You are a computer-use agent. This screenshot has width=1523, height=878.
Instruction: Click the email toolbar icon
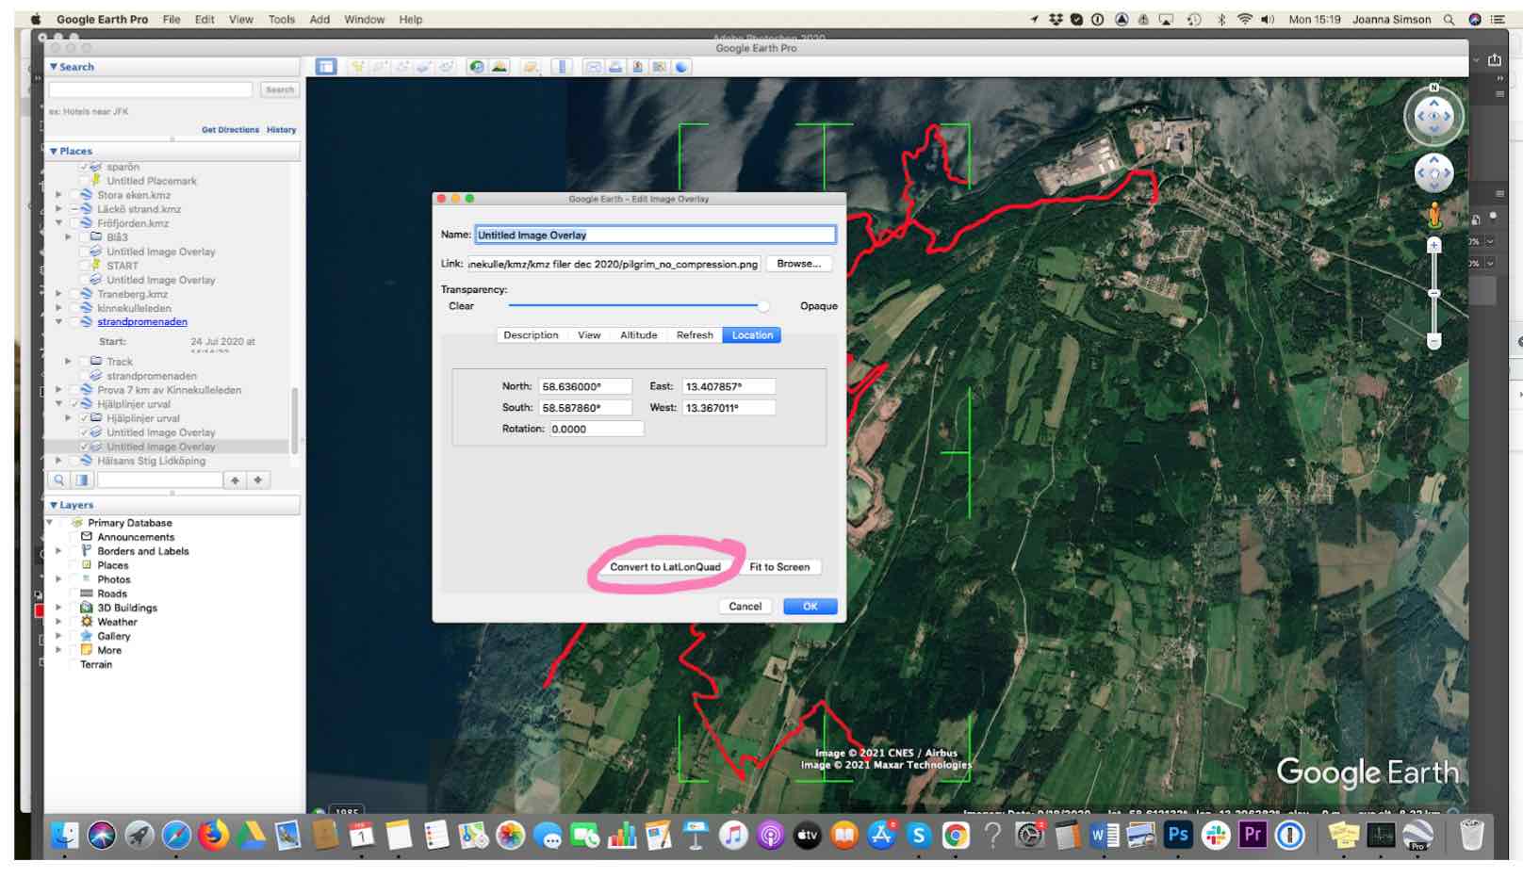pos(593,67)
